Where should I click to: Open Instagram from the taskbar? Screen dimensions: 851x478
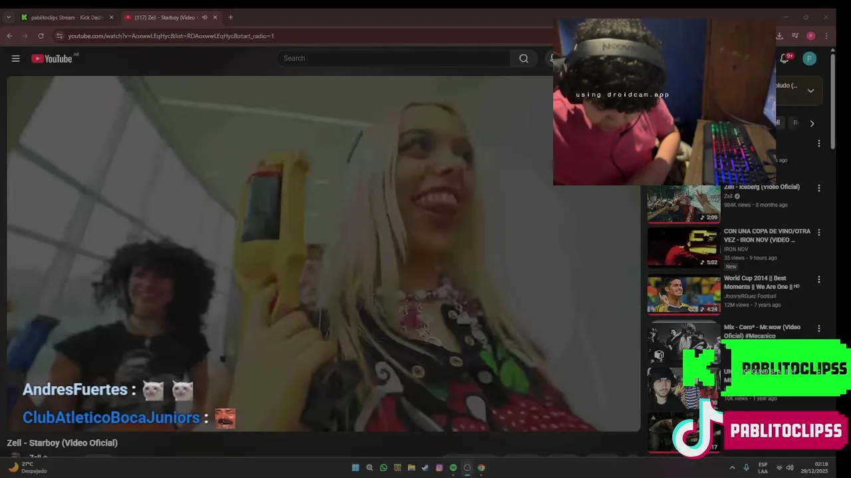(x=439, y=467)
